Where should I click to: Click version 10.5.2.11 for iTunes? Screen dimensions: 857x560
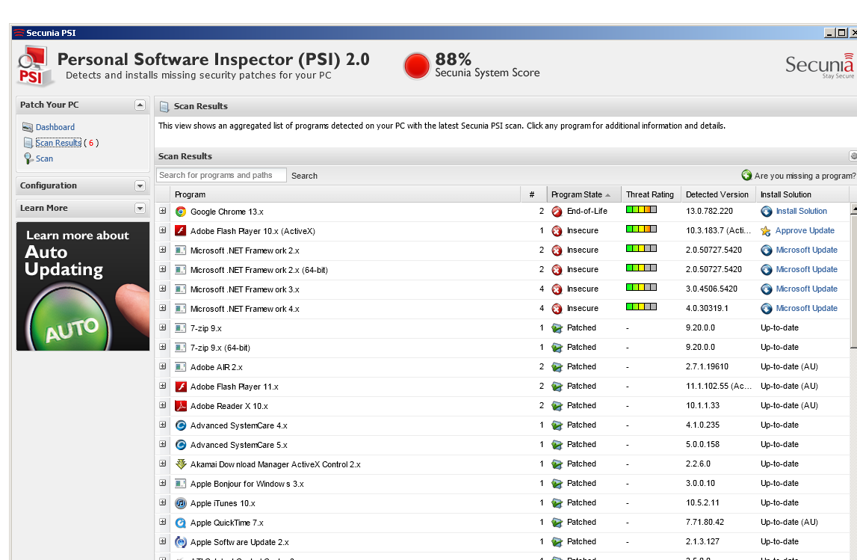pyautogui.click(x=702, y=502)
